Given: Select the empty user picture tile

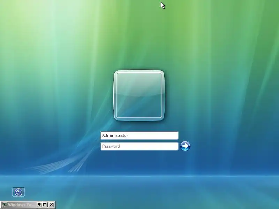Looking at the screenshot, I should 139,95.
